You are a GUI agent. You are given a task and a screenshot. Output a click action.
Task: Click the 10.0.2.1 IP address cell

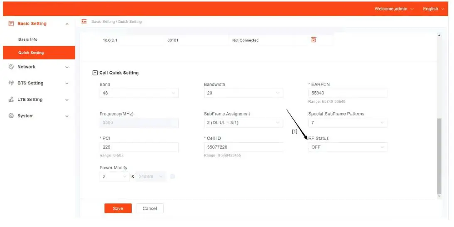[x=110, y=40]
